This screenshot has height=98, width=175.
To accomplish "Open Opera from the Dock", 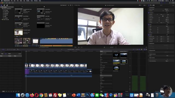I will 36,95.
